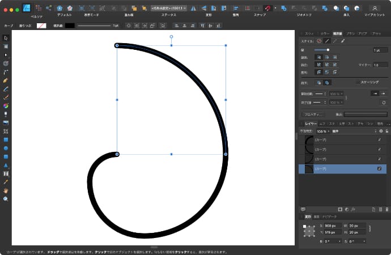Select the Zoom magnifier tool

(x=6, y=199)
